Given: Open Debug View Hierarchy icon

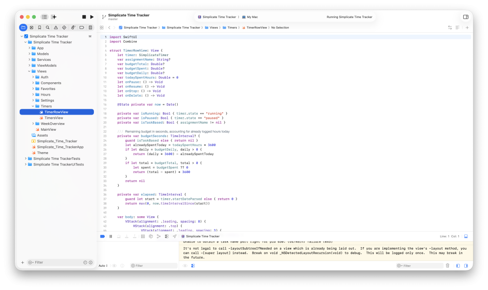Looking at the screenshot, I should 143,236.
